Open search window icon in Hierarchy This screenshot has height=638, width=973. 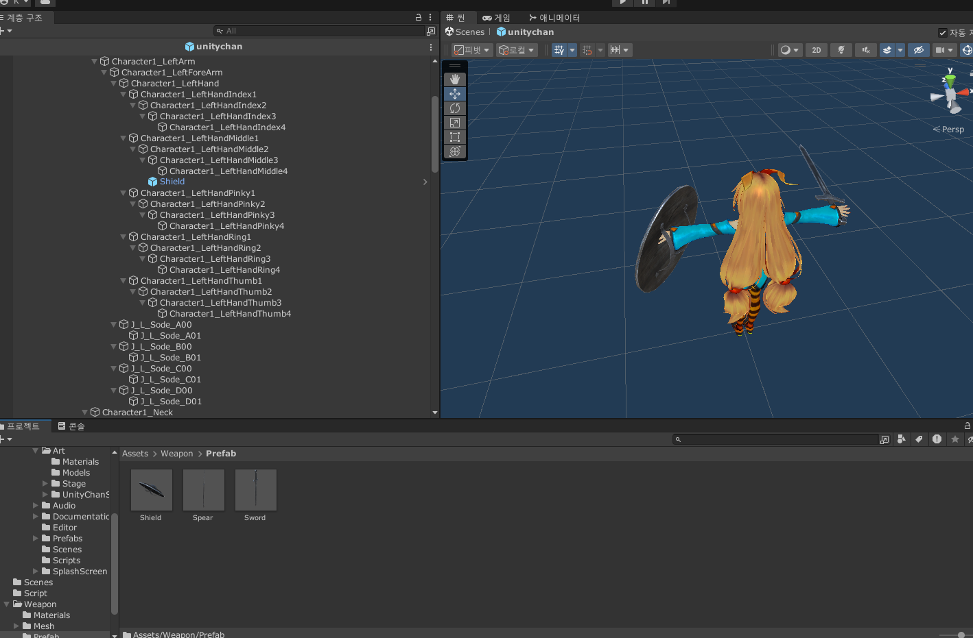coord(431,31)
